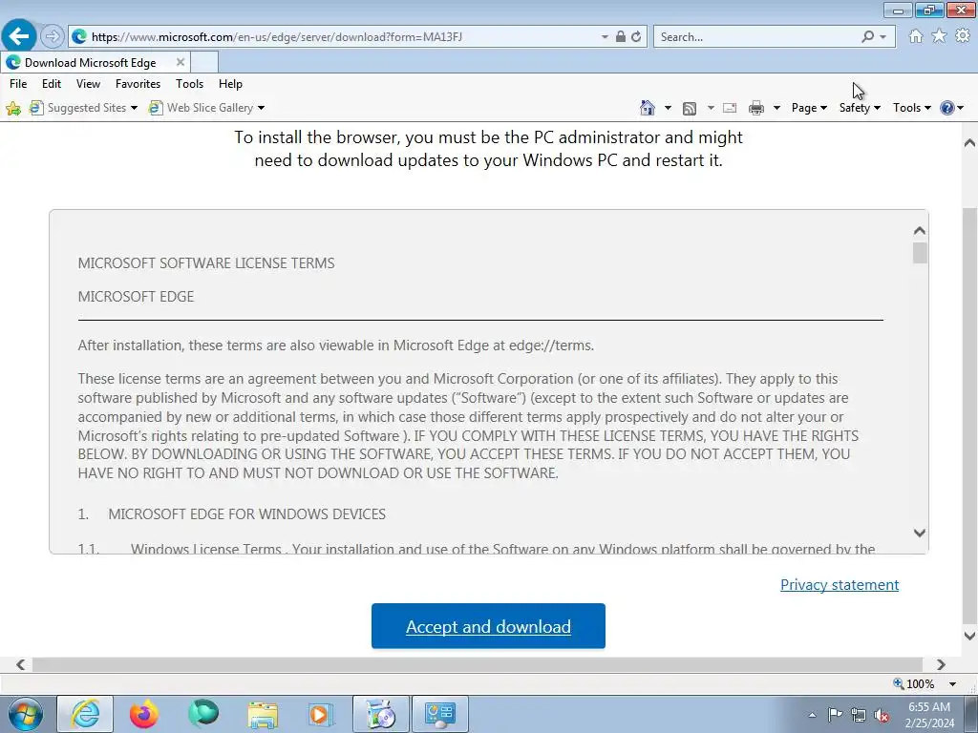Viewport: 978px width, 733px height.
Task: Click the URL address field
Action: tap(343, 37)
